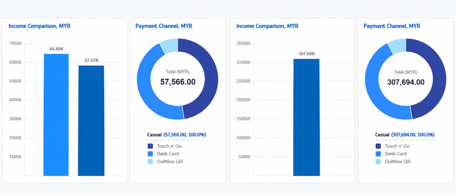Click the 307.69K income bar
This screenshot has width=456, height=195.
306,117
